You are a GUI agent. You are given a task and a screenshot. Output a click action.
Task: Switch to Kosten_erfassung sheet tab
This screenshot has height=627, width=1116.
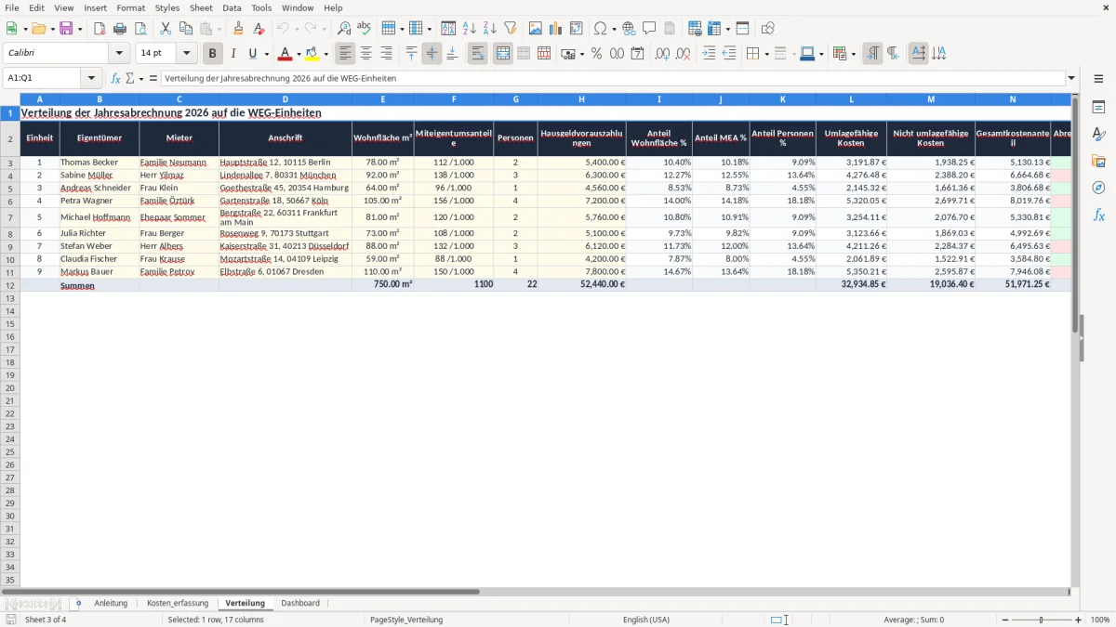tap(178, 603)
